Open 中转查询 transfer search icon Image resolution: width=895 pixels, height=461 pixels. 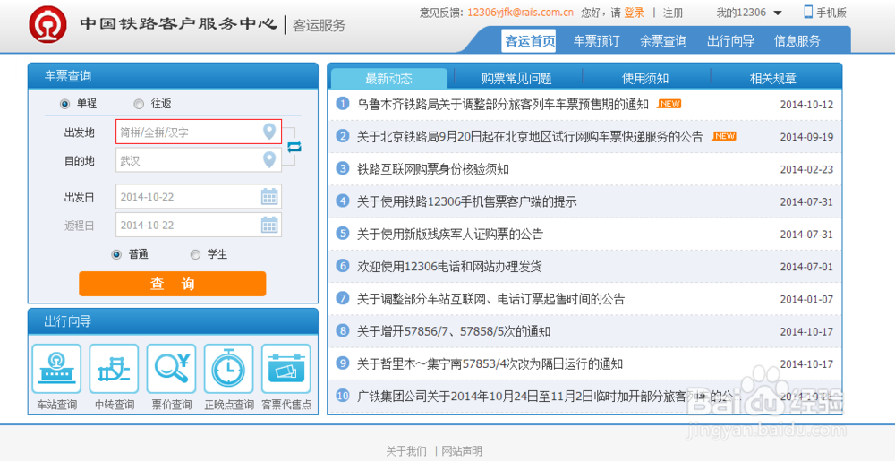click(x=115, y=369)
